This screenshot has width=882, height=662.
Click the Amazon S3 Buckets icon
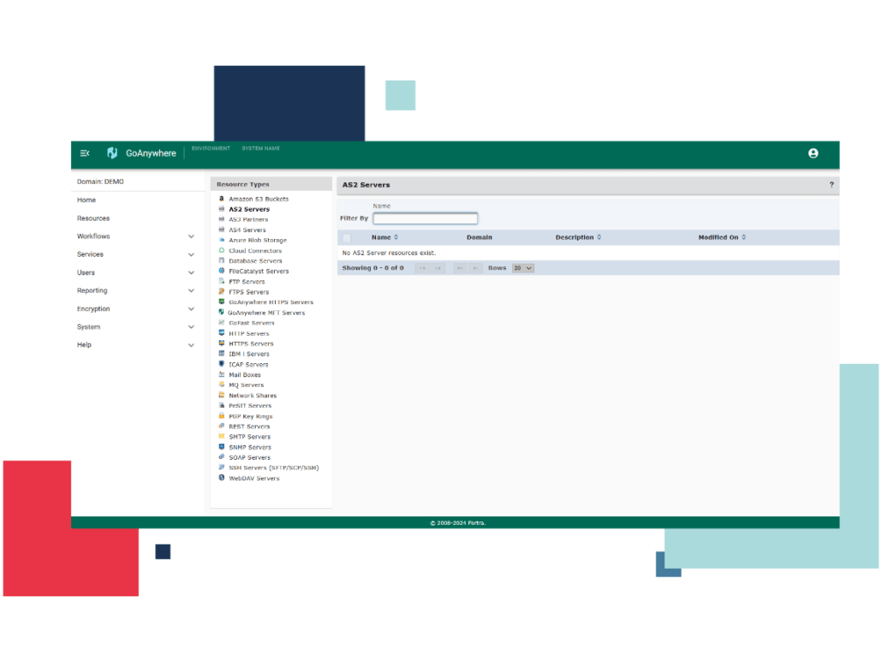(222, 199)
